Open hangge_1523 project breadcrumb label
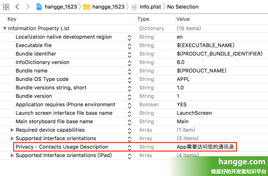This screenshot has width=268, height=176. tap(61, 7)
